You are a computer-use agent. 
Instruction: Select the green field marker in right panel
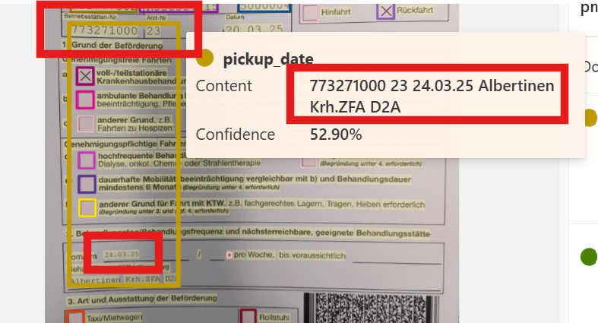click(x=588, y=257)
